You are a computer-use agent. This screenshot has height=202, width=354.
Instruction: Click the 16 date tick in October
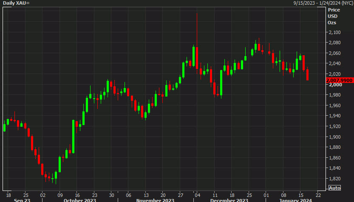pyautogui.click(x=77, y=195)
